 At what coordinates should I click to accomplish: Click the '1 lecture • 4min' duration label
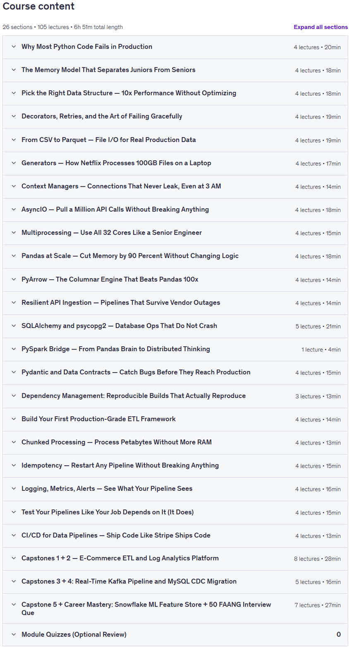tap(321, 350)
